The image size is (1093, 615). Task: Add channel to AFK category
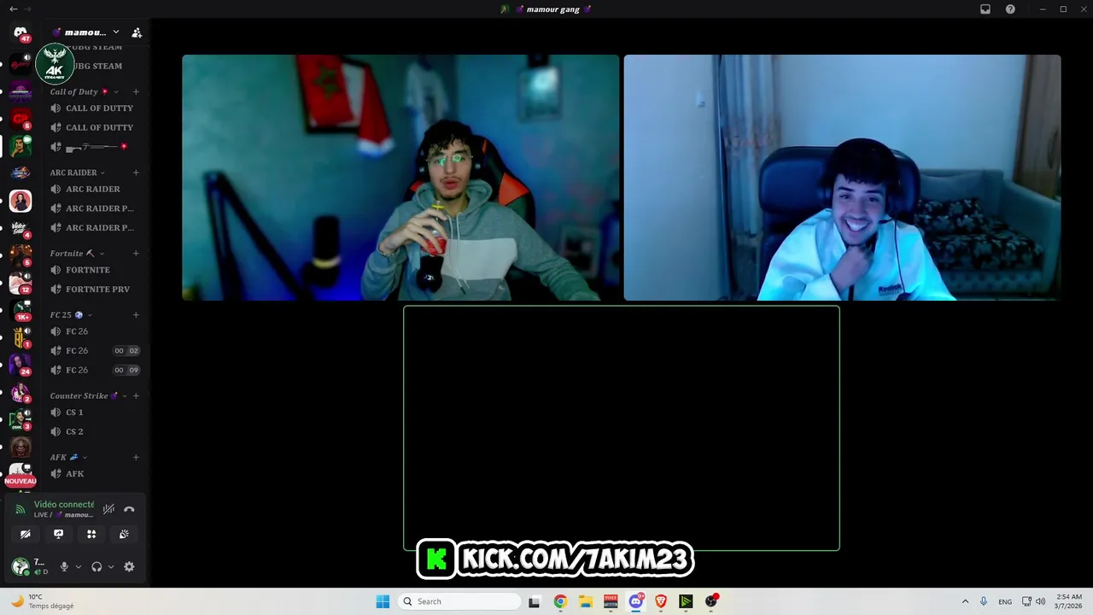point(136,458)
